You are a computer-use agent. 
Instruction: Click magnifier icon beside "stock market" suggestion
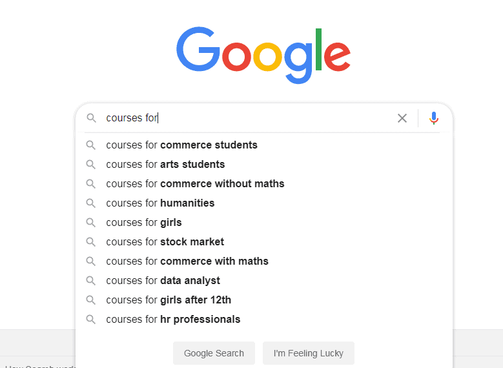click(91, 242)
